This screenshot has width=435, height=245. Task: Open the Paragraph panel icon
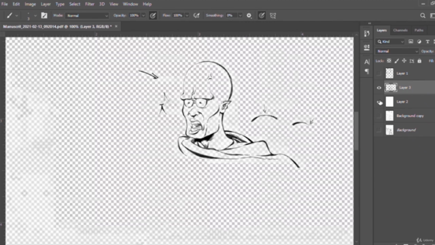(367, 71)
